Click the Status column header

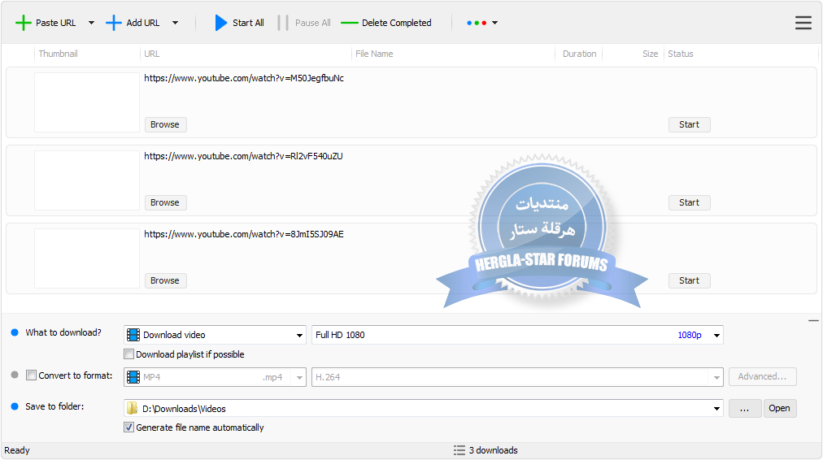tap(680, 54)
